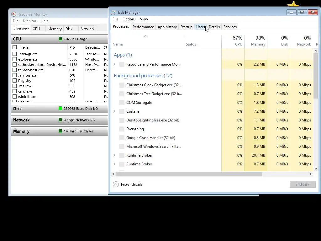The image size is (321, 241).
Task: Check the services.exe checkbox
Action: coord(14,75)
